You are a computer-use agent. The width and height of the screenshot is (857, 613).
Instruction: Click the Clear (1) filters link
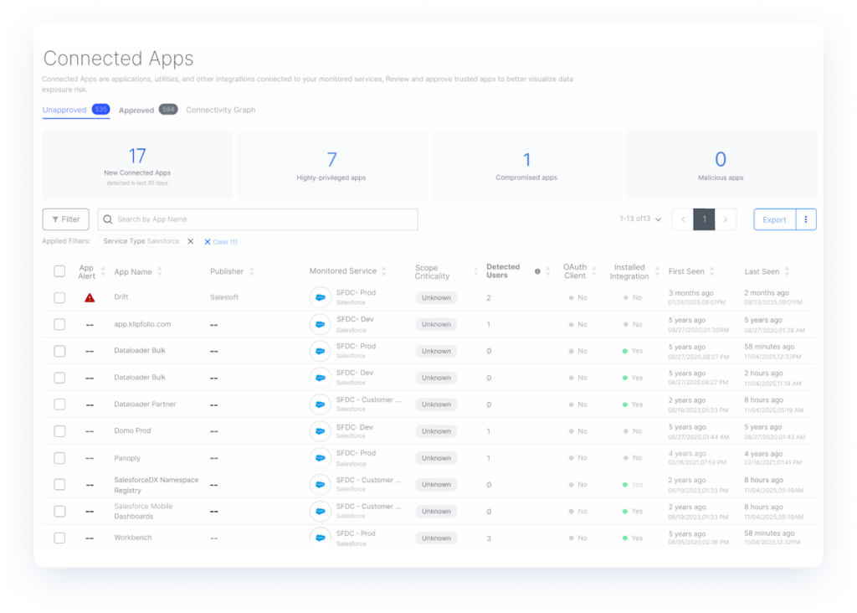[221, 242]
